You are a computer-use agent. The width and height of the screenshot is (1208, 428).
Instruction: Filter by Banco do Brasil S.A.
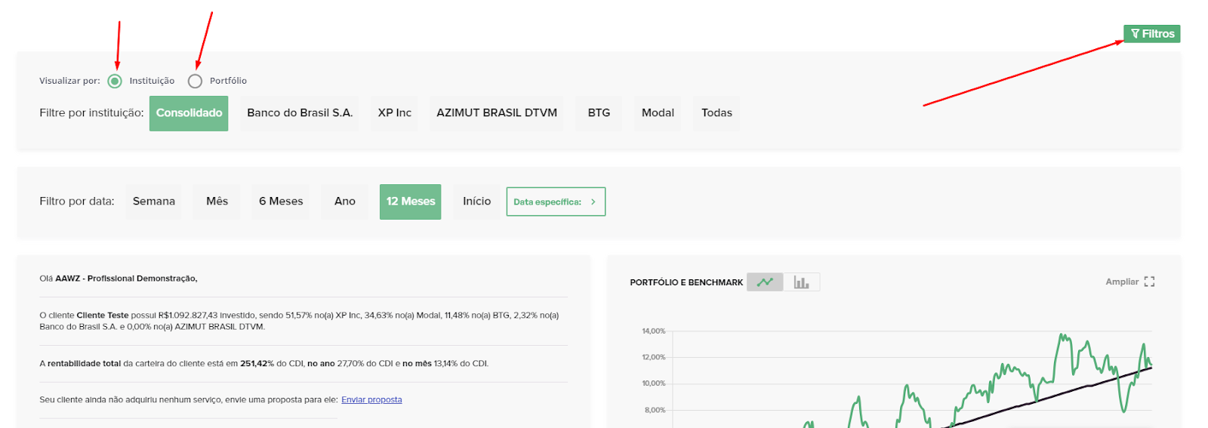click(300, 113)
